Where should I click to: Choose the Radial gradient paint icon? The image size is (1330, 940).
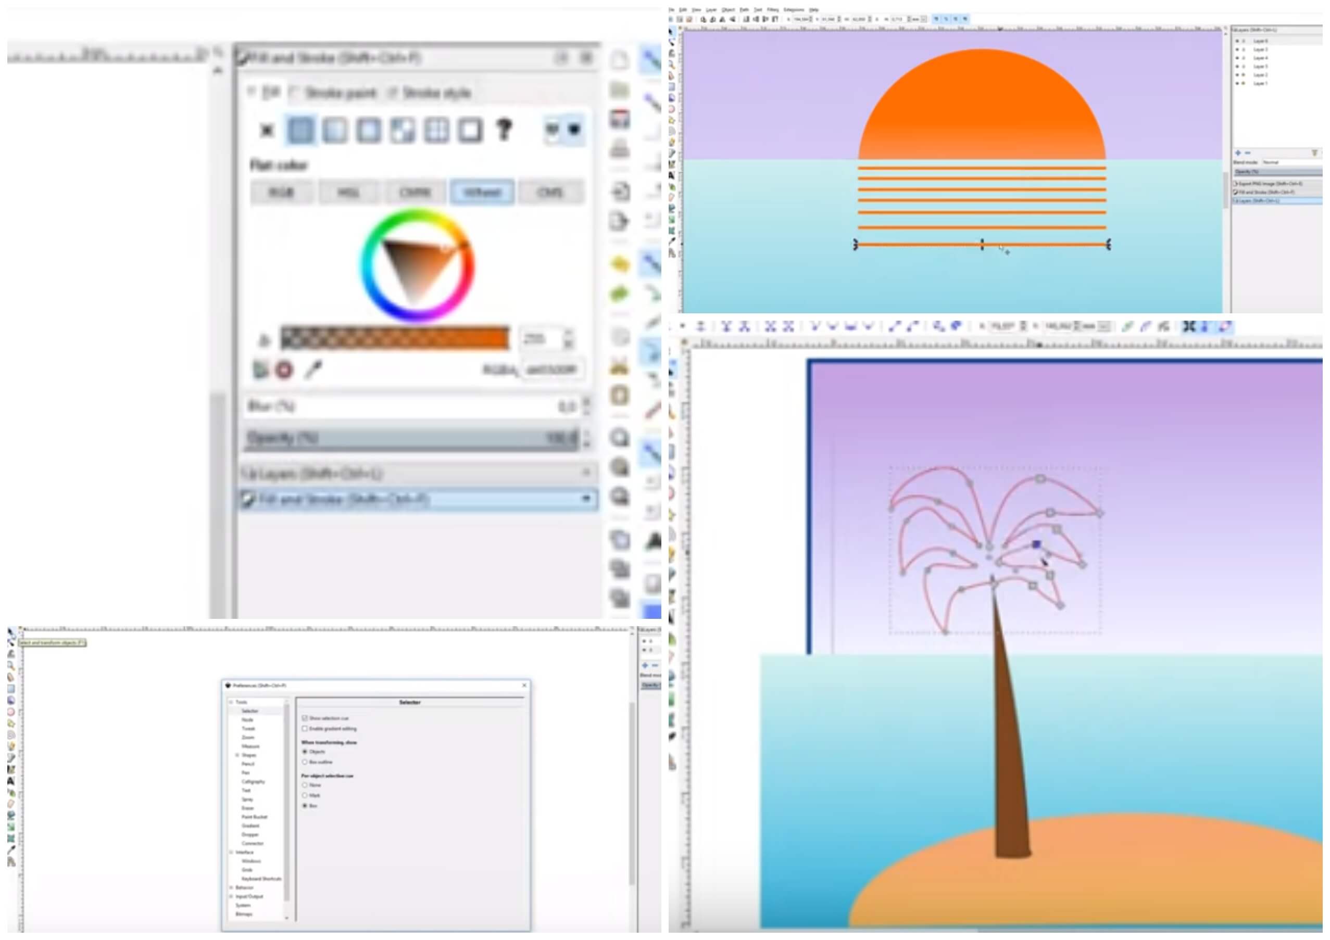coord(368,130)
